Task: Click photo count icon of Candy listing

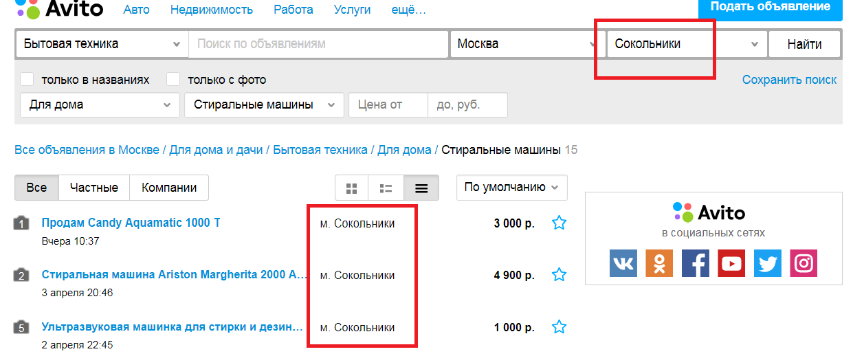Action: click(21, 223)
